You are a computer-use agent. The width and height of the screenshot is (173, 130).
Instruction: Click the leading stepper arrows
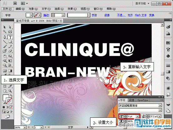pos(147,116)
